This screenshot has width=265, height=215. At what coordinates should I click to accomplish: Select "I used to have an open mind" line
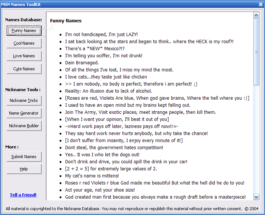tap(128, 105)
